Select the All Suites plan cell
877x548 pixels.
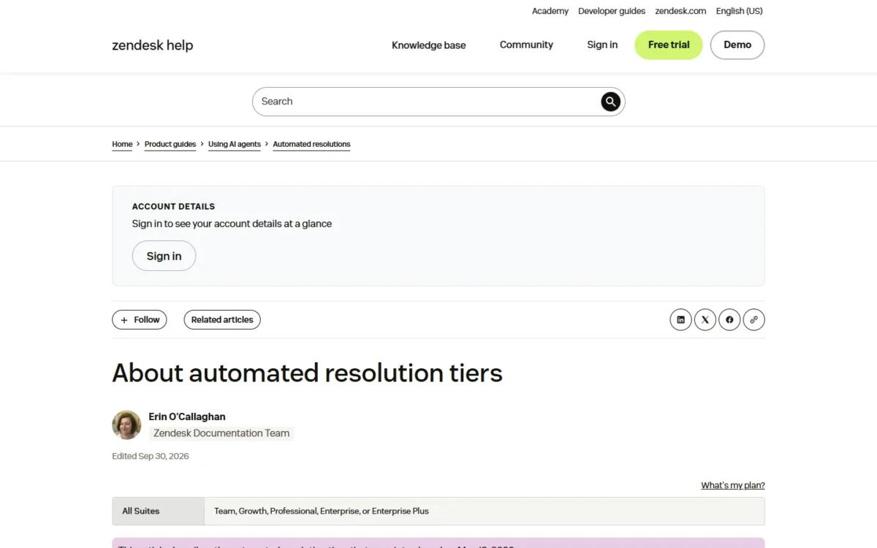(158, 511)
